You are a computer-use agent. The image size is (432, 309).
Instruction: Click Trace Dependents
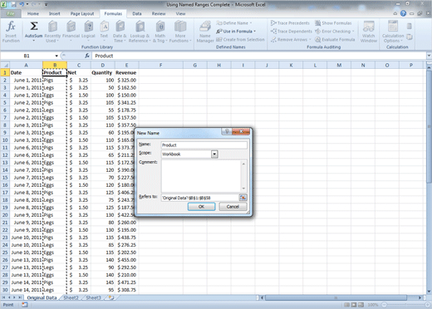292,32
